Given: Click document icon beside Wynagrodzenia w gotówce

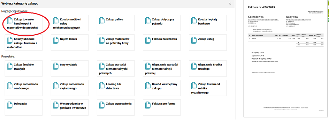Looking at the screenshot, I should point(56,105).
